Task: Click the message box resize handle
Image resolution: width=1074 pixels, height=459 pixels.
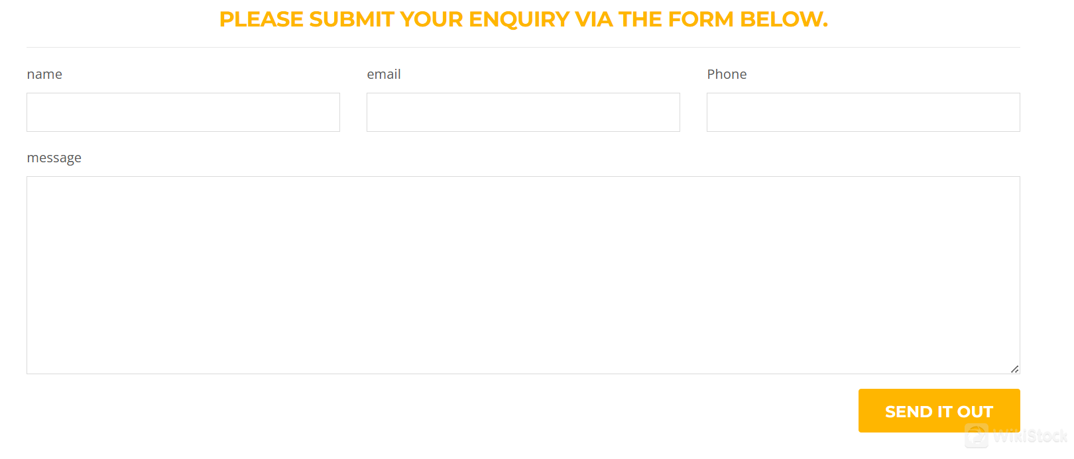Action: (1014, 369)
